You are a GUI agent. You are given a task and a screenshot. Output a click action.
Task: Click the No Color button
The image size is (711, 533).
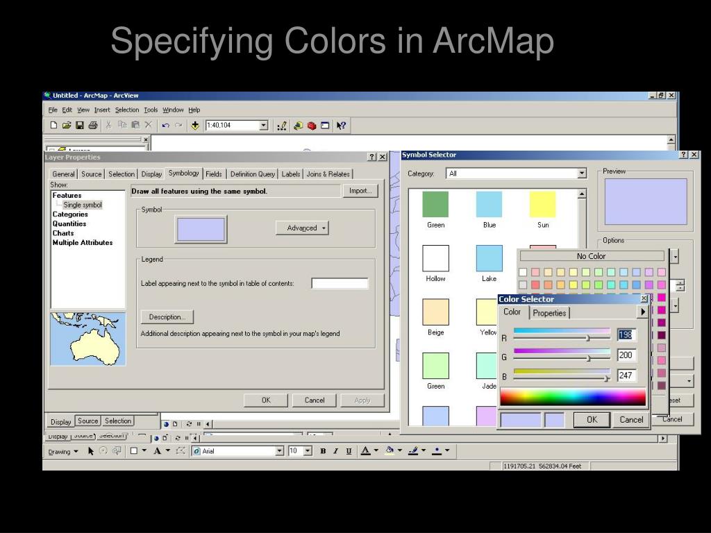[592, 256]
